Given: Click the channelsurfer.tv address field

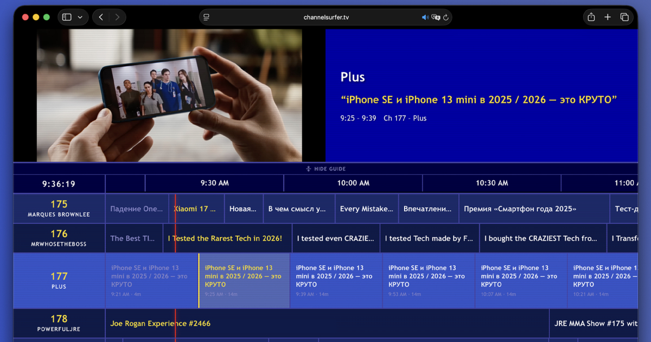Looking at the screenshot, I should pos(325,17).
